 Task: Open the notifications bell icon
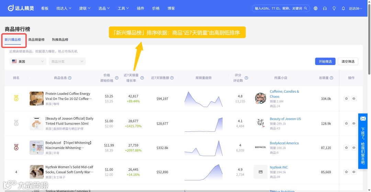pos(343,8)
